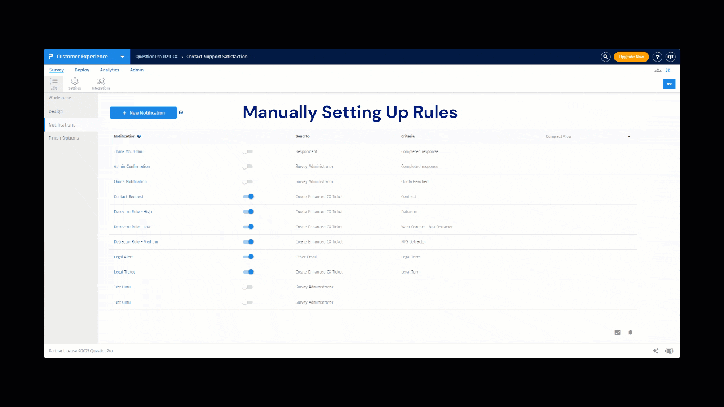Screen dimensions: 724x407
Task: Click the "Criteria" column header
Action: click(x=408, y=136)
